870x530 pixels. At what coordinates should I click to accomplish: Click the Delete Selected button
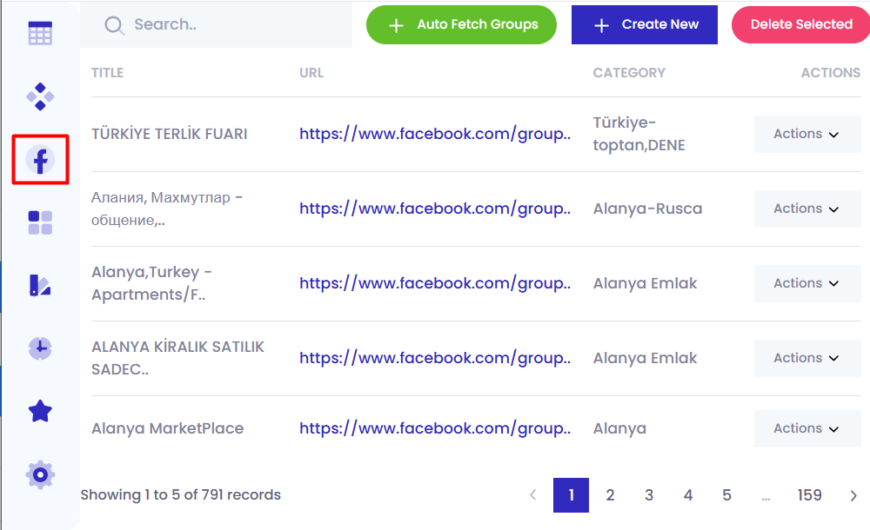pos(800,24)
